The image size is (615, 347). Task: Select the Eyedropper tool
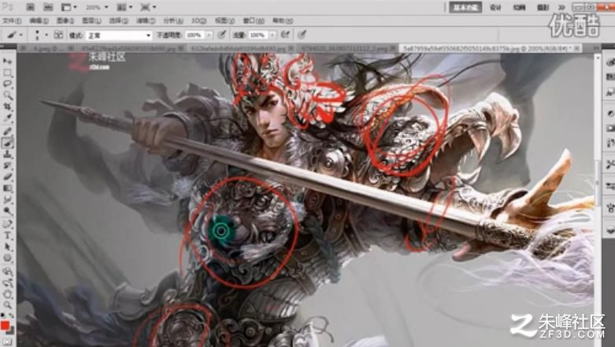7,118
